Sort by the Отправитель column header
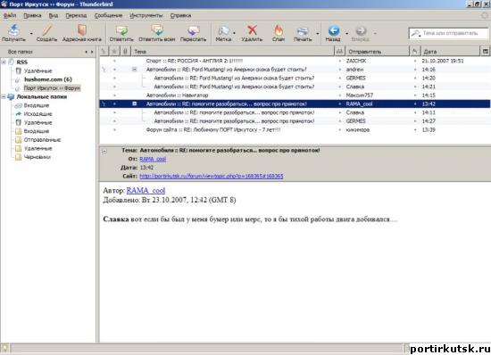This screenshot has height=355, width=491. pos(377,52)
